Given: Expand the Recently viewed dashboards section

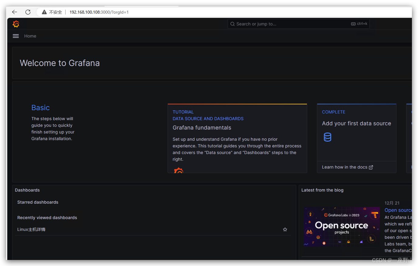Looking at the screenshot, I should [x=47, y=218].
